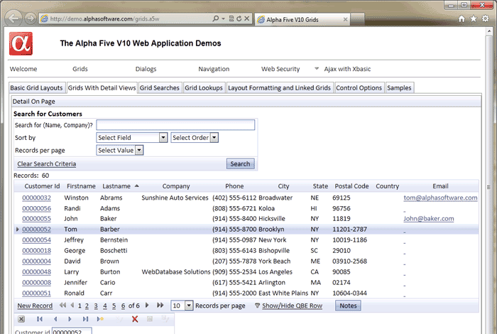Click the filter funnel icon beside Show/Hide QBE Row

pyautogui.click(x=257, y=306)
